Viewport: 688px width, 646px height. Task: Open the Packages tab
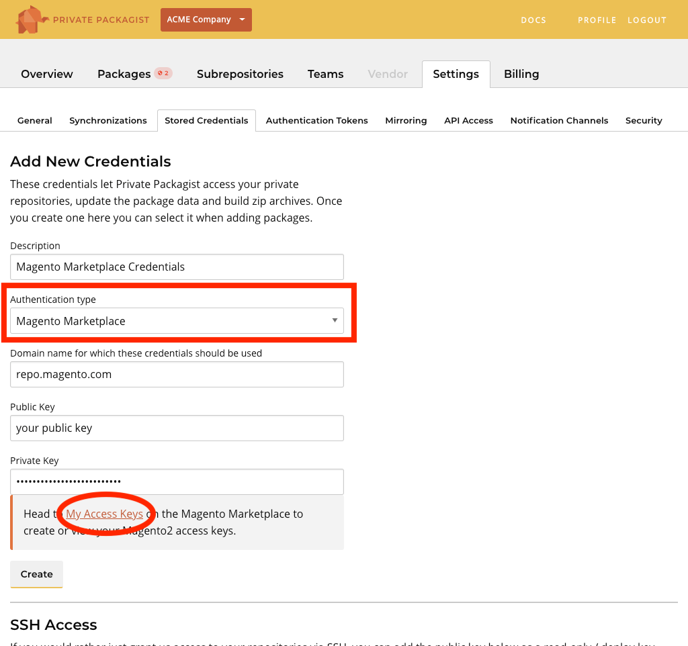124,74
